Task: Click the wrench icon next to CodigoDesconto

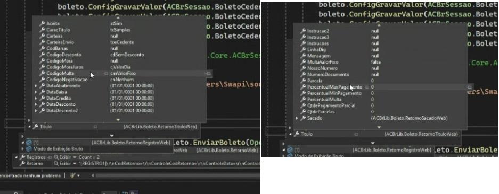Action: 42,55
